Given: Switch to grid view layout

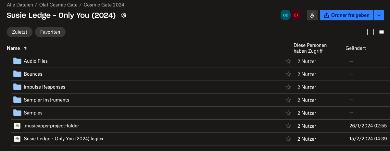Looking at the screenshot, I should [371, 32].
